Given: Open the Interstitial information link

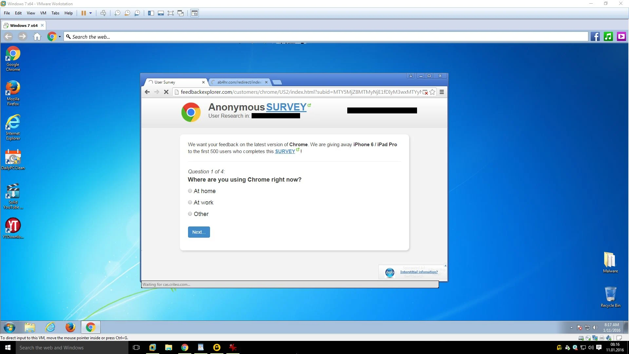Looking at the screenshot, I should click(419, 272).
